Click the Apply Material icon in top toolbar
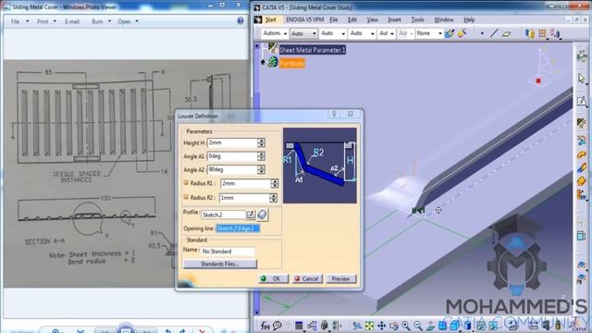Image resolution: width=592 pixels, height=333 pixels. pos(462,33)
